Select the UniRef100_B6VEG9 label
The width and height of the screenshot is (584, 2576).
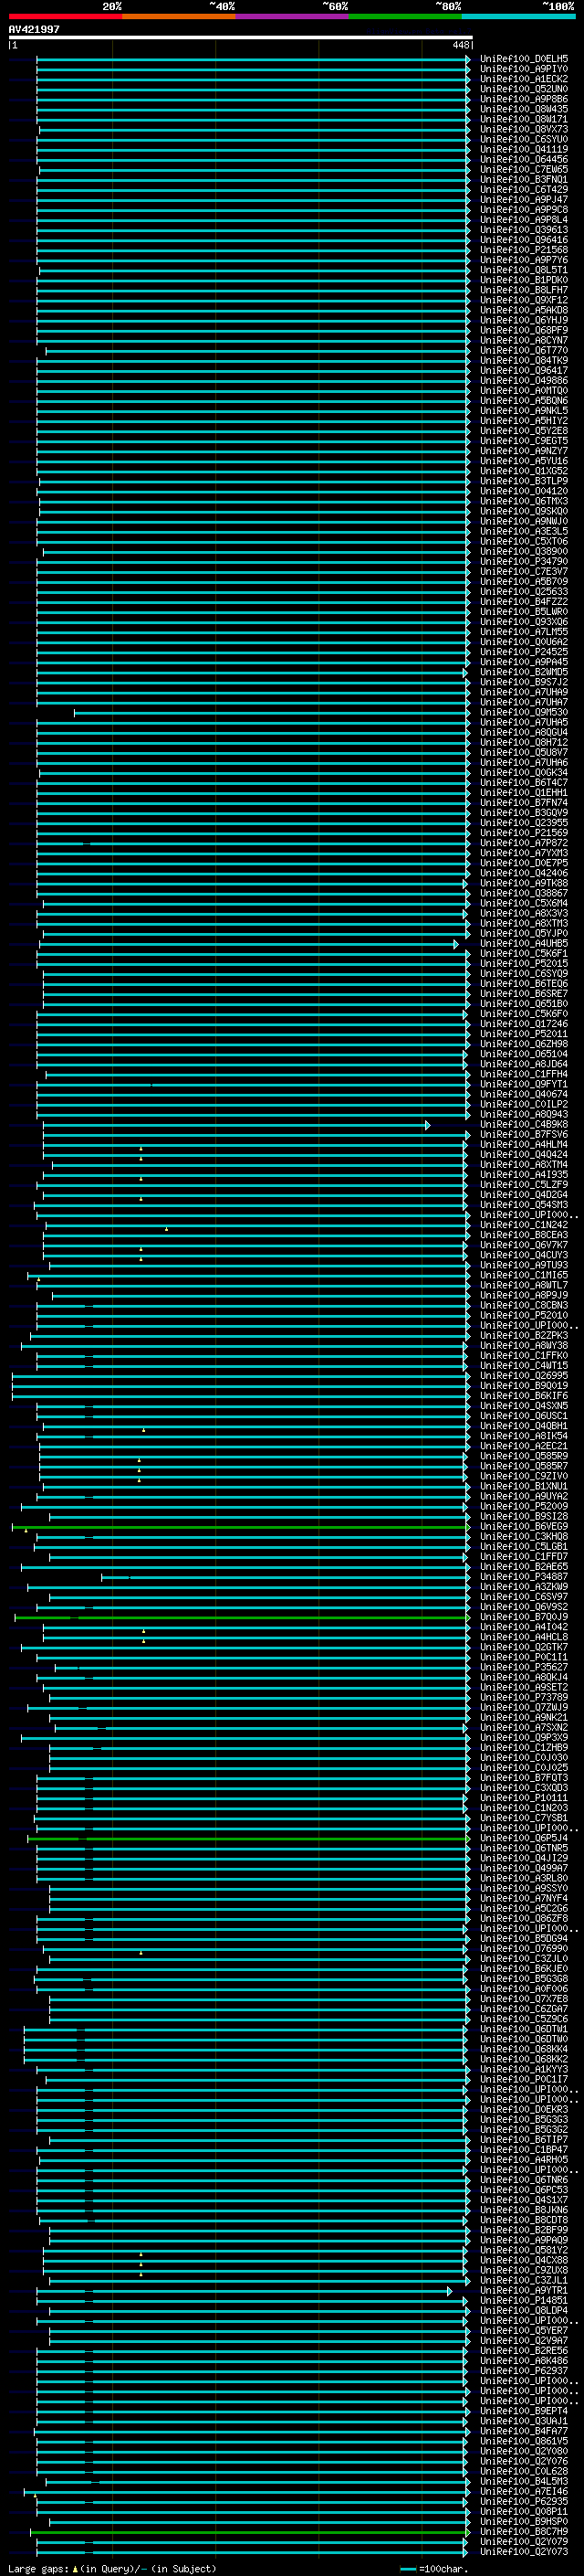coord(524,1527)
